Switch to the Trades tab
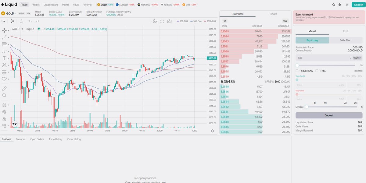The height and width of the screenshot is (183, 366). (273, 14)
